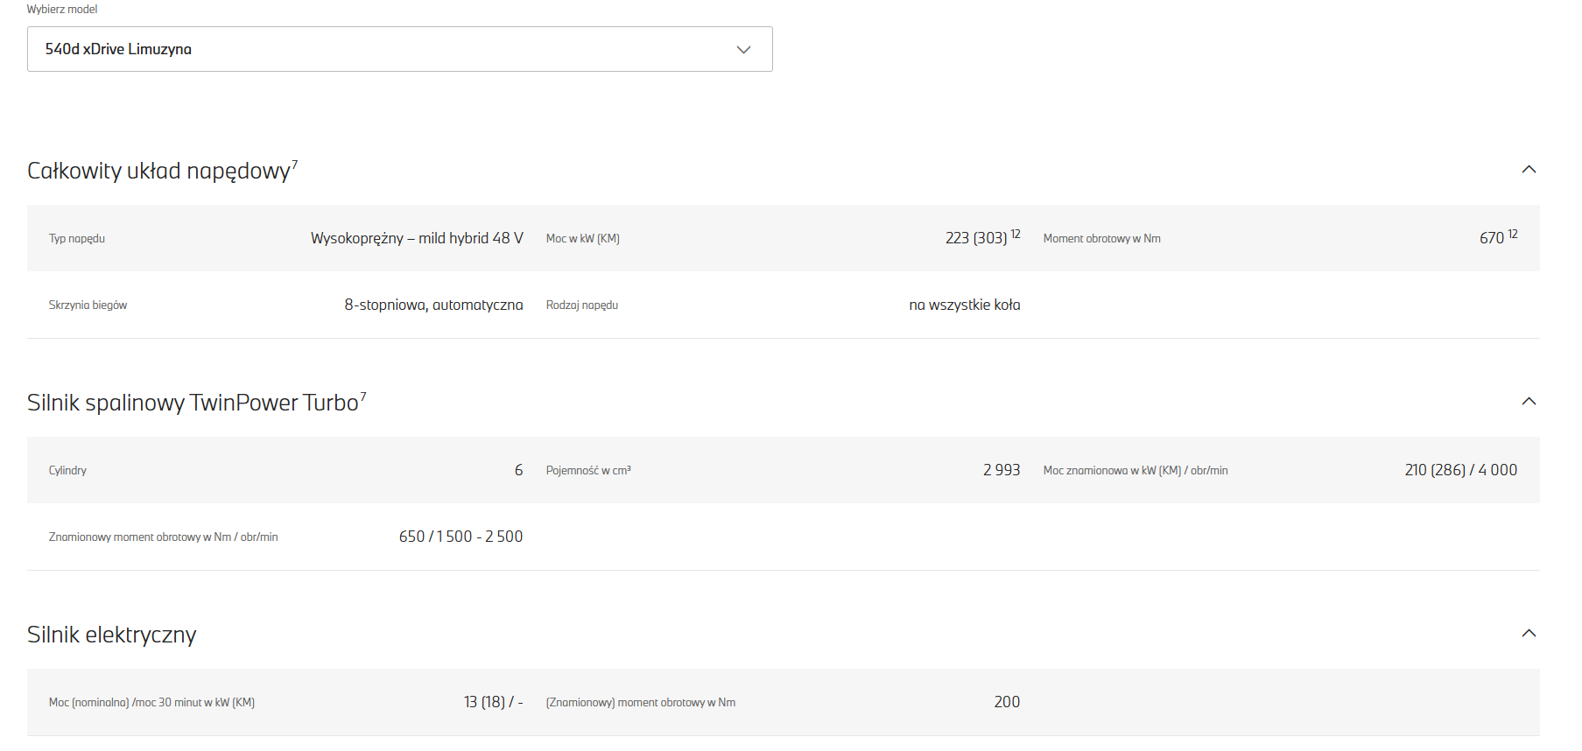Click footnote 12 next to 223 (303)
This screenshot has width=1582, height=751.
pyautogui.click(x=1016, y=234)
